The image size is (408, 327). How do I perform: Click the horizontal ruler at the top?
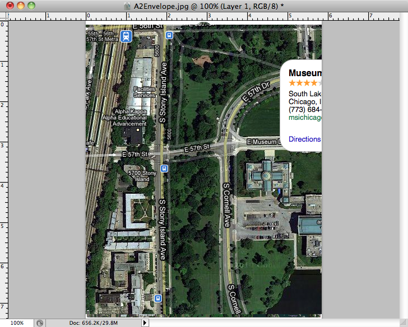(x=204, y=17)
